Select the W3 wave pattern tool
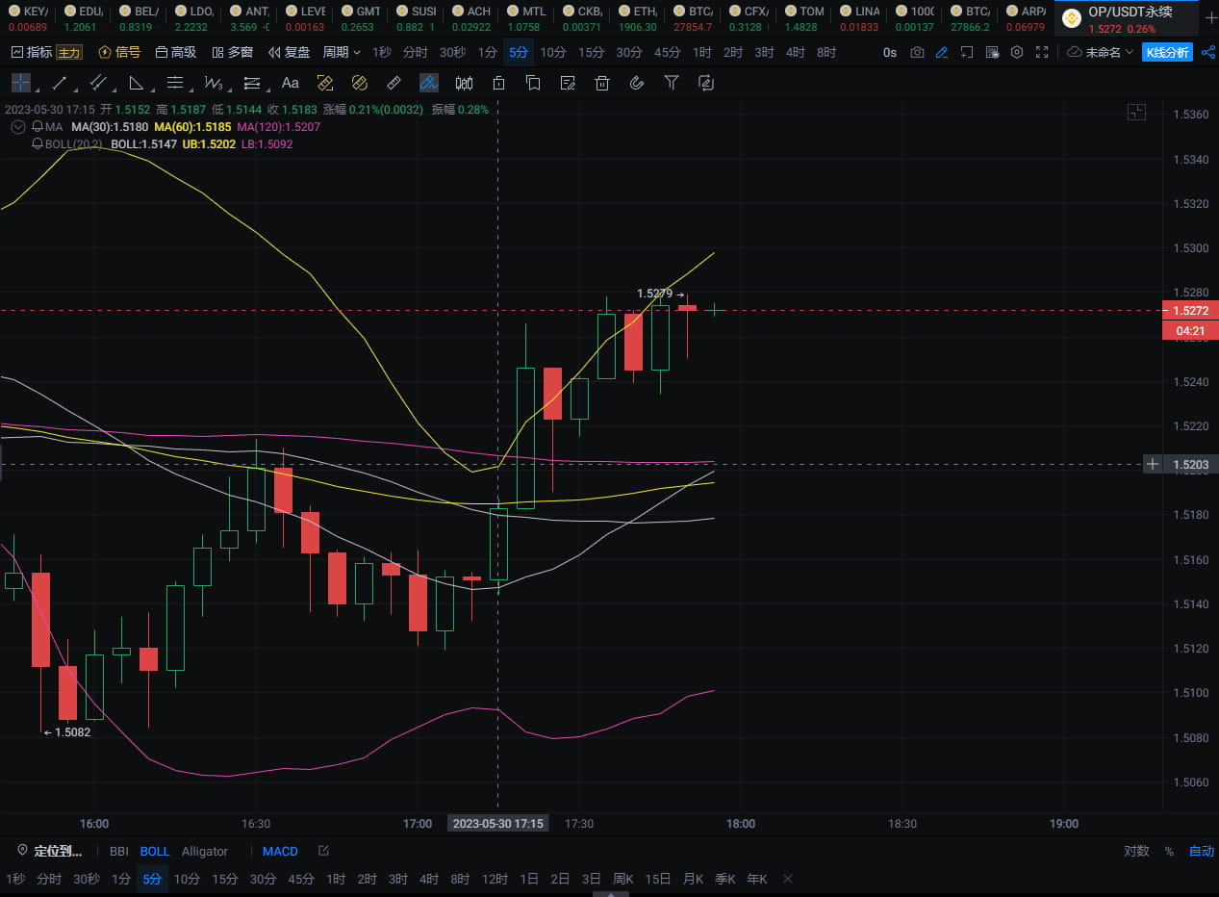This screenshot has height=897, width=1219. click(213, 83)
